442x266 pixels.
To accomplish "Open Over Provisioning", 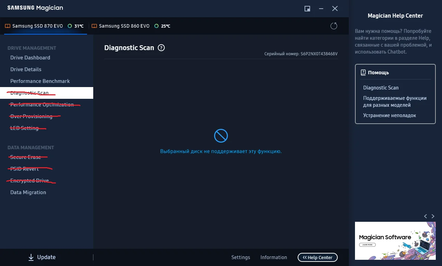I will coord(31,116).
